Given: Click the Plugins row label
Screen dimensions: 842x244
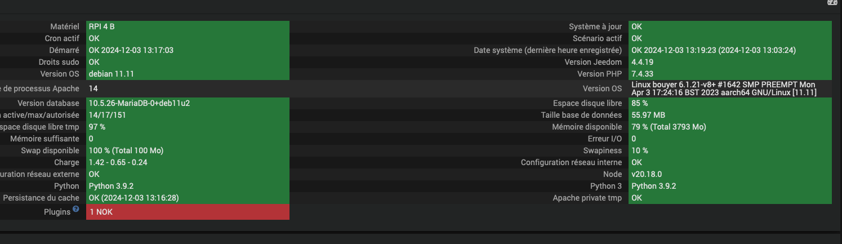Looking at the screenshot, I should [x=57, y=212].
